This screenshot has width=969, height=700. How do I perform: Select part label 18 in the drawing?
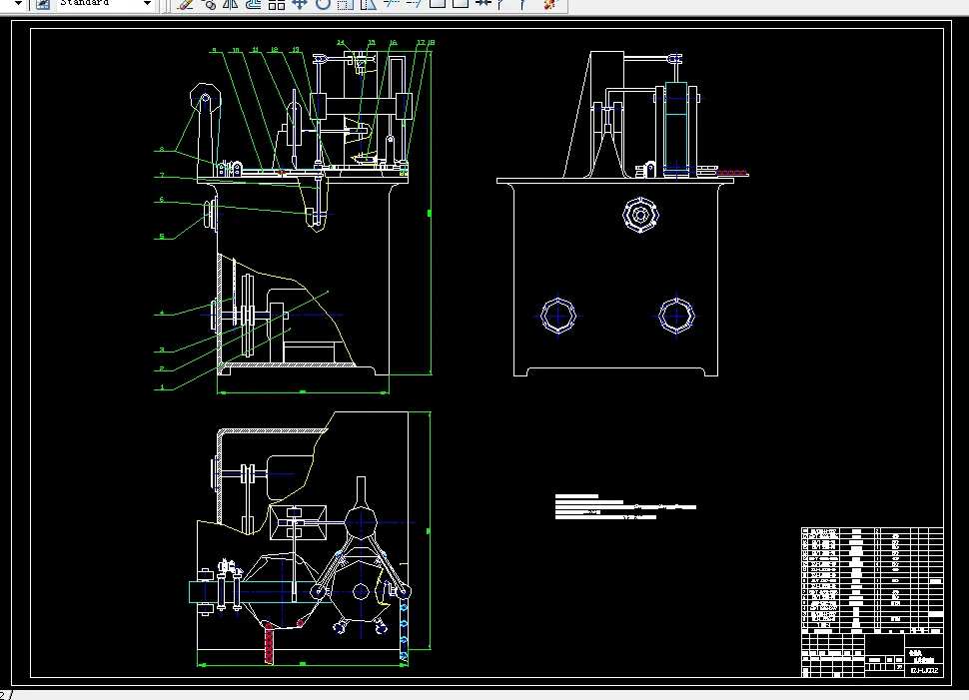(431, 43)
